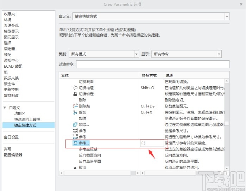Select the 切换截面 command row

click(86, 81)
